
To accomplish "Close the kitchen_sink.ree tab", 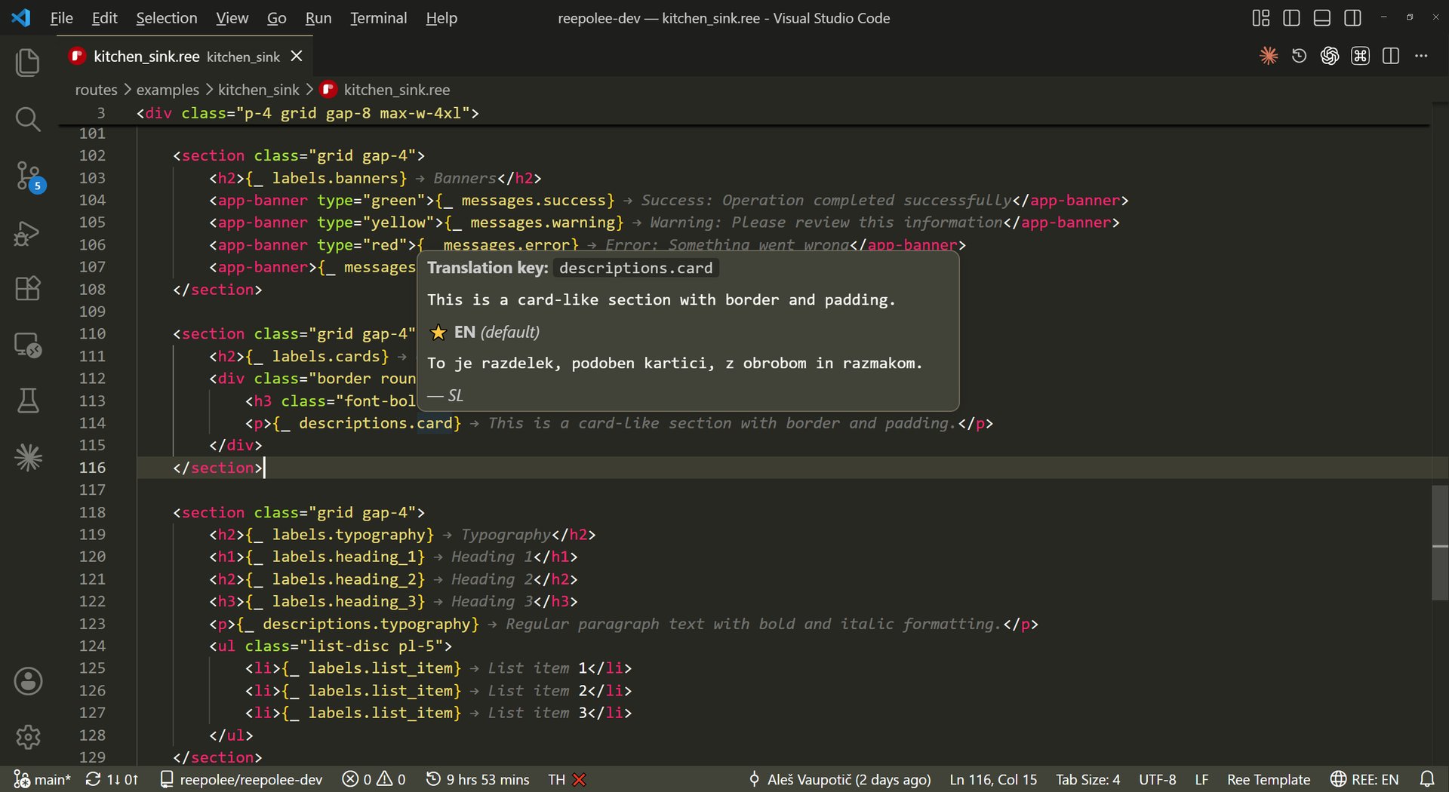I will pos(297,57).
